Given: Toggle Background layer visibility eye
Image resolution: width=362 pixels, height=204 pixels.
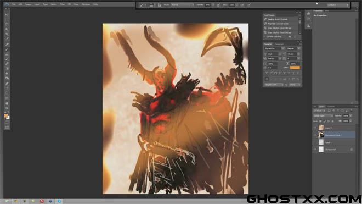Looking at the screenshot, I should coord(315,150).
